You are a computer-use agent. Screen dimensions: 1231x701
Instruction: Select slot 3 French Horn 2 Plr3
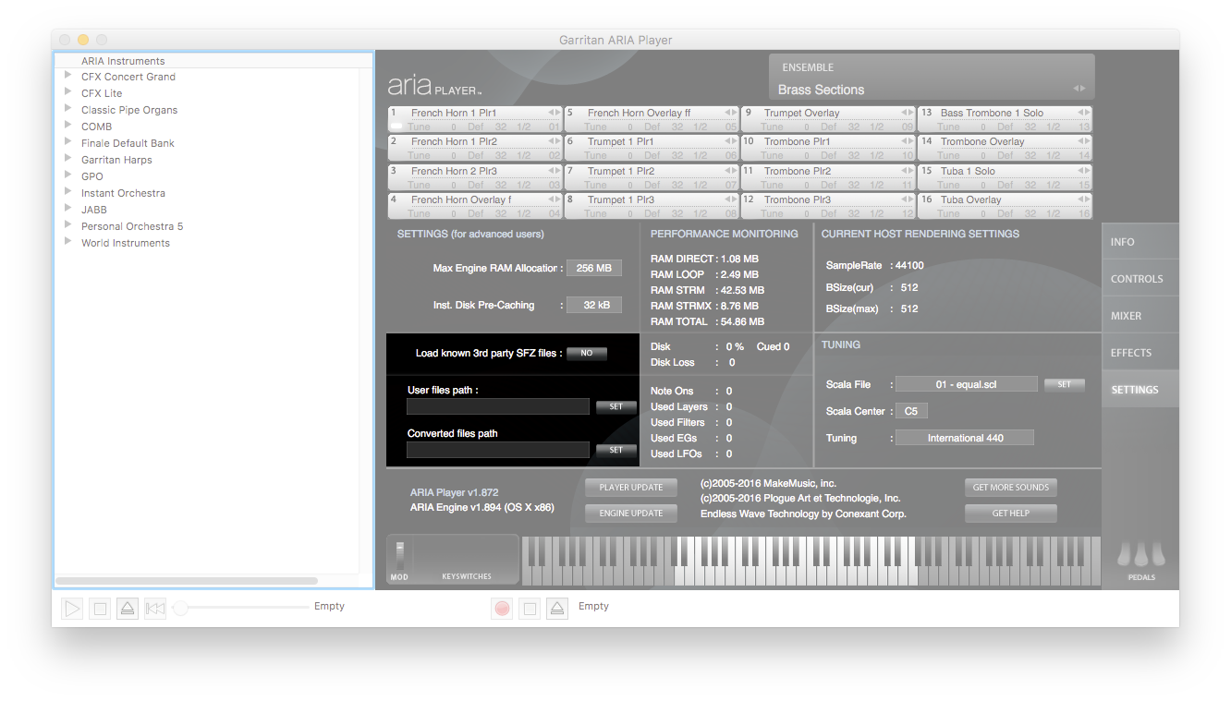(475, 177)
